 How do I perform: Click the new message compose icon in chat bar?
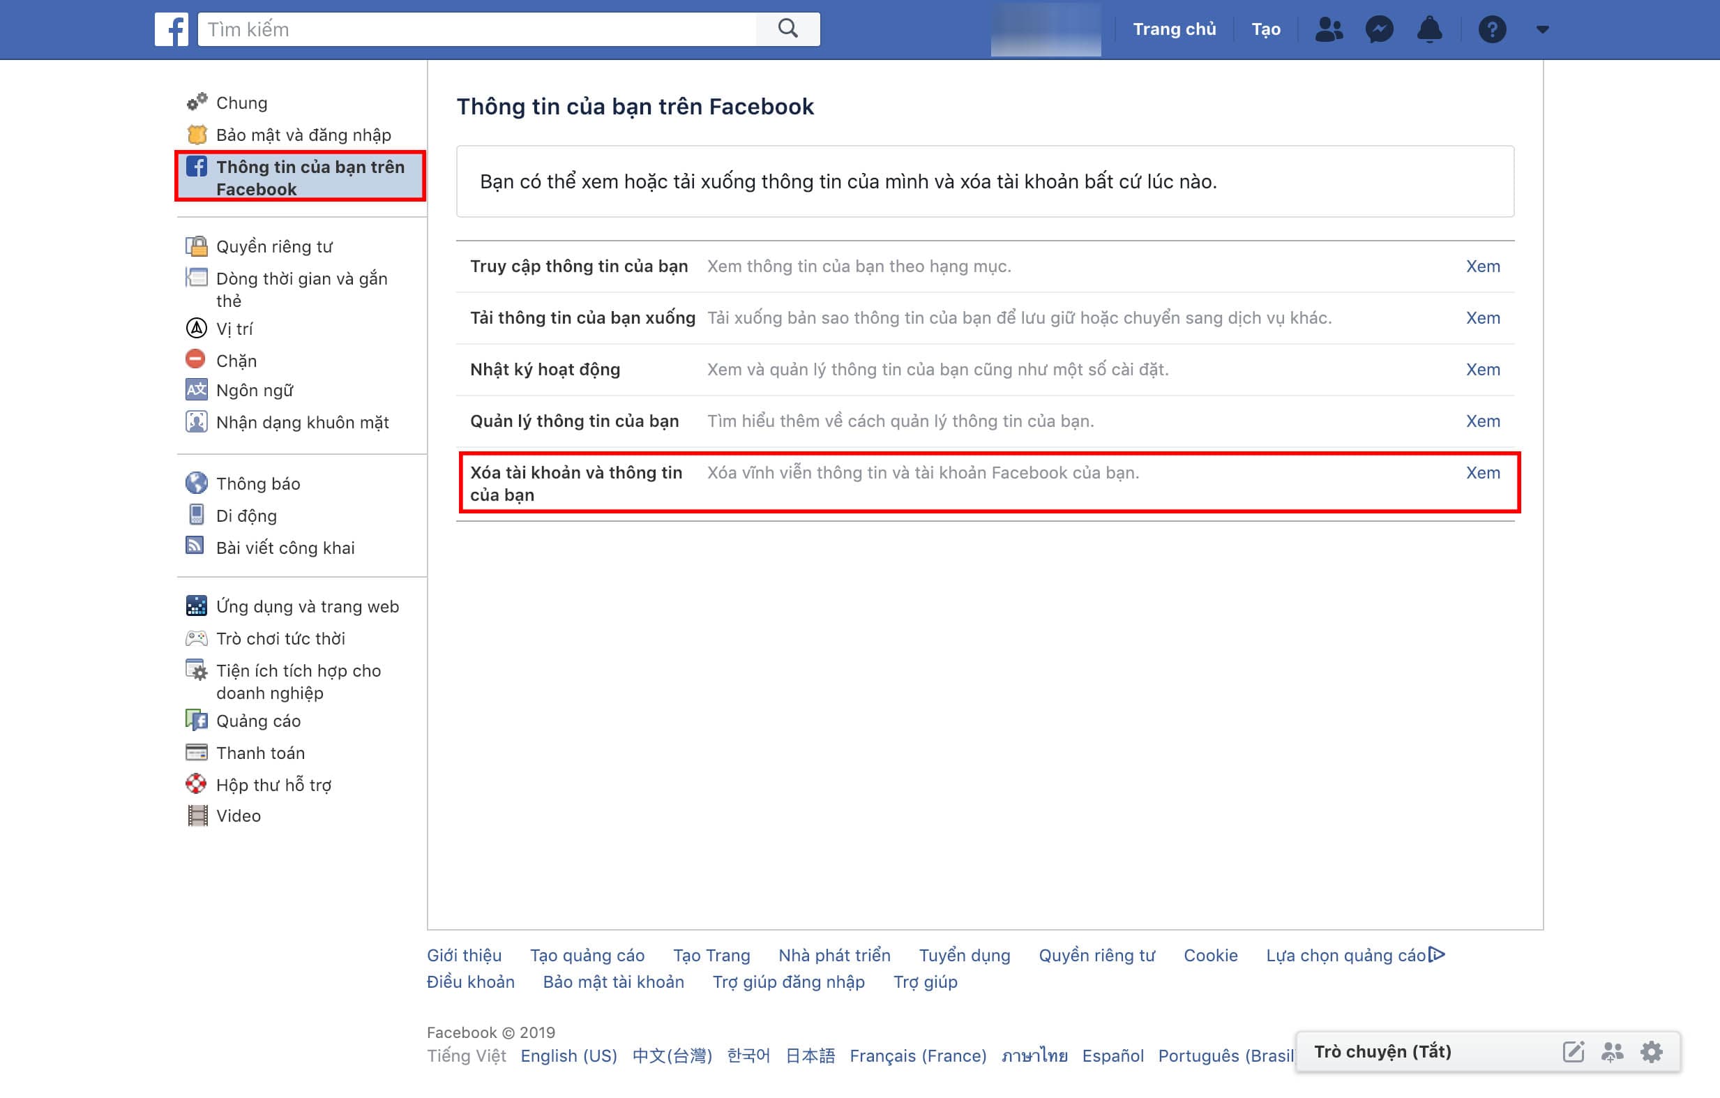[x=1574, y=1051]
